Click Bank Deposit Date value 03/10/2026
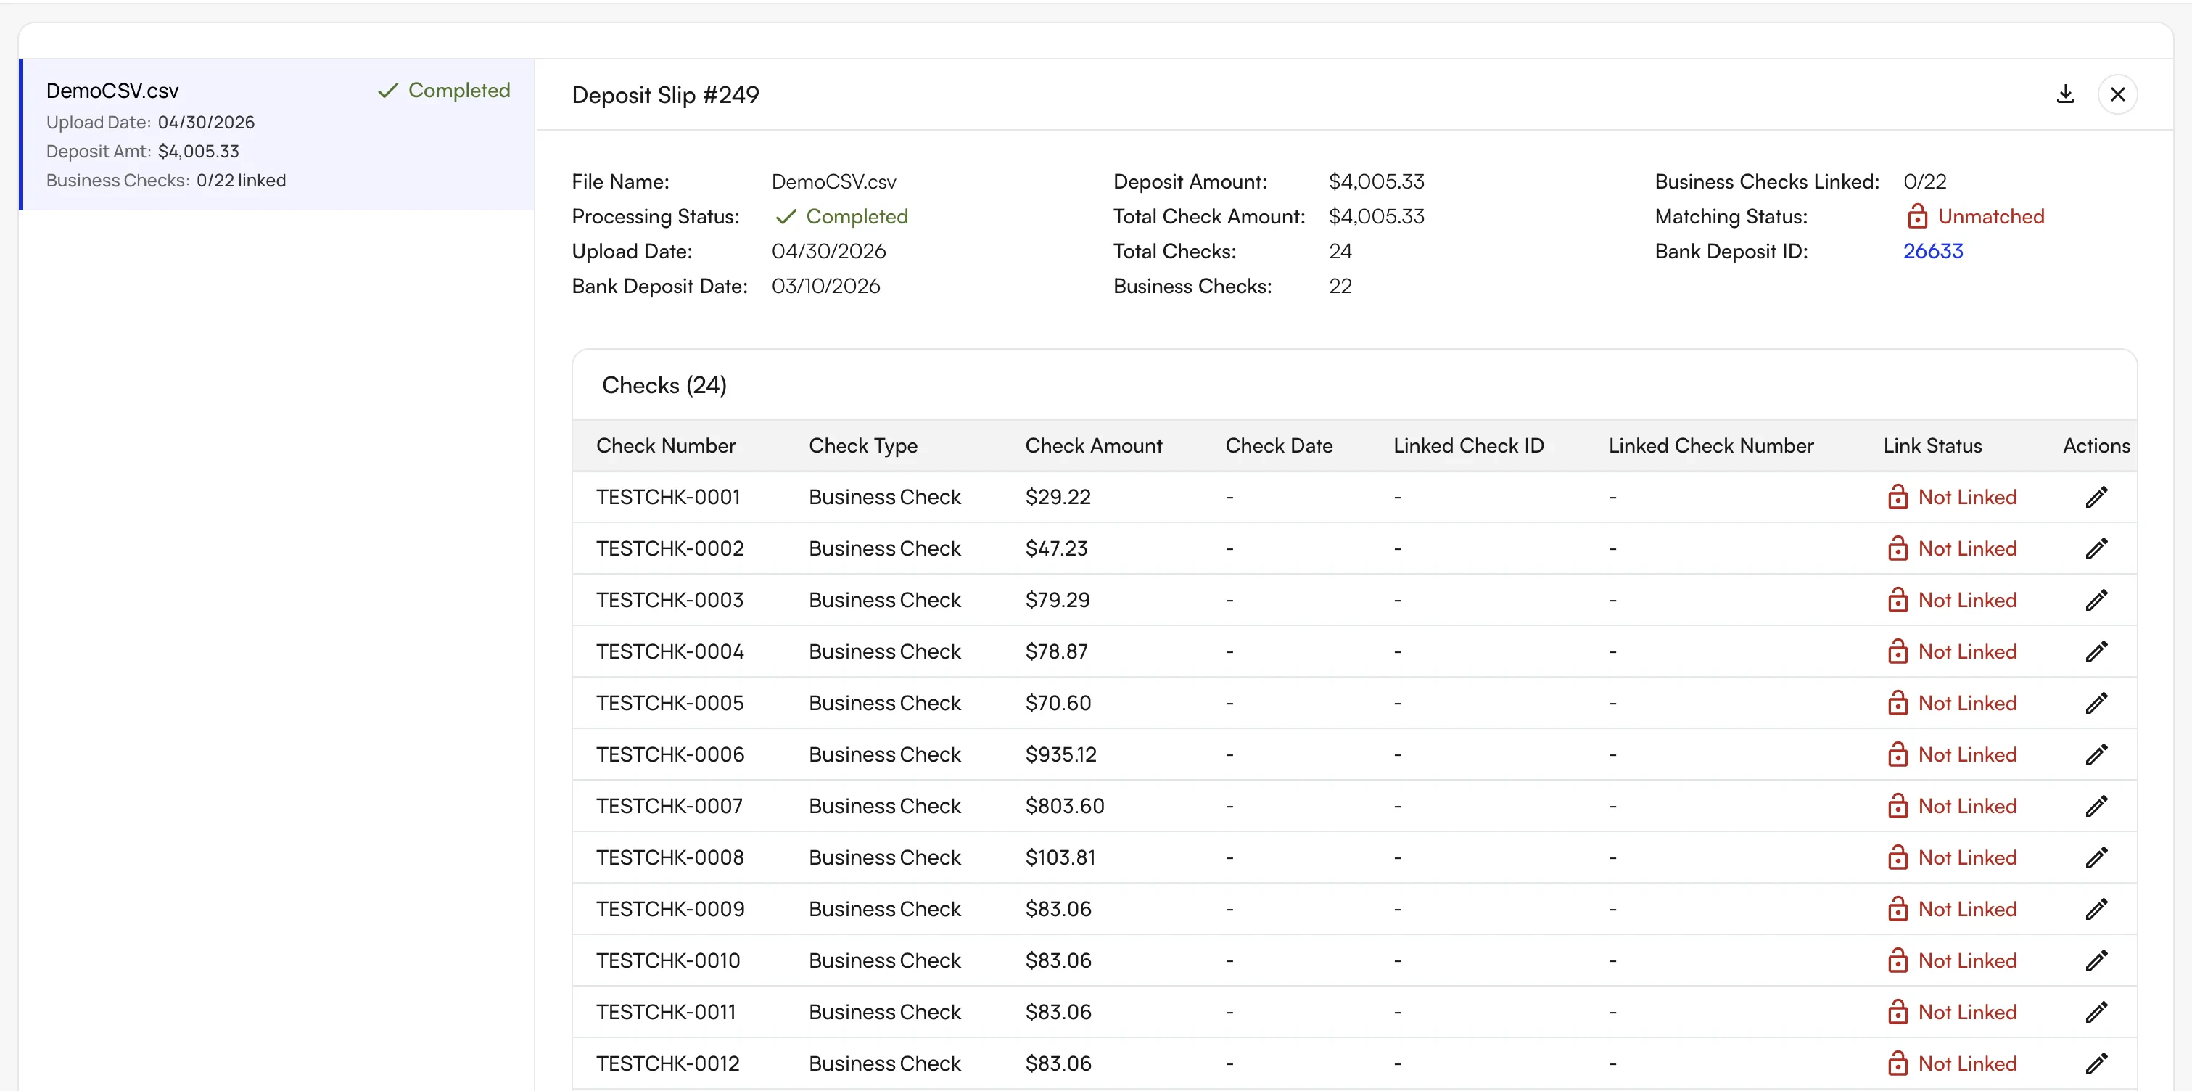This screenshot has width=2192, height=1091. (825, 286)
